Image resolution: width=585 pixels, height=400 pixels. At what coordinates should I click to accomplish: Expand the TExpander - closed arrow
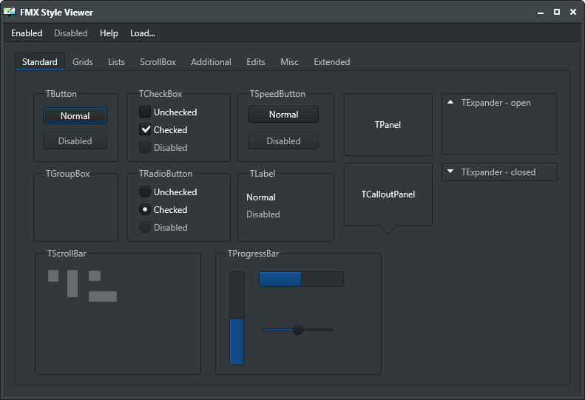[x=450, y=172]
